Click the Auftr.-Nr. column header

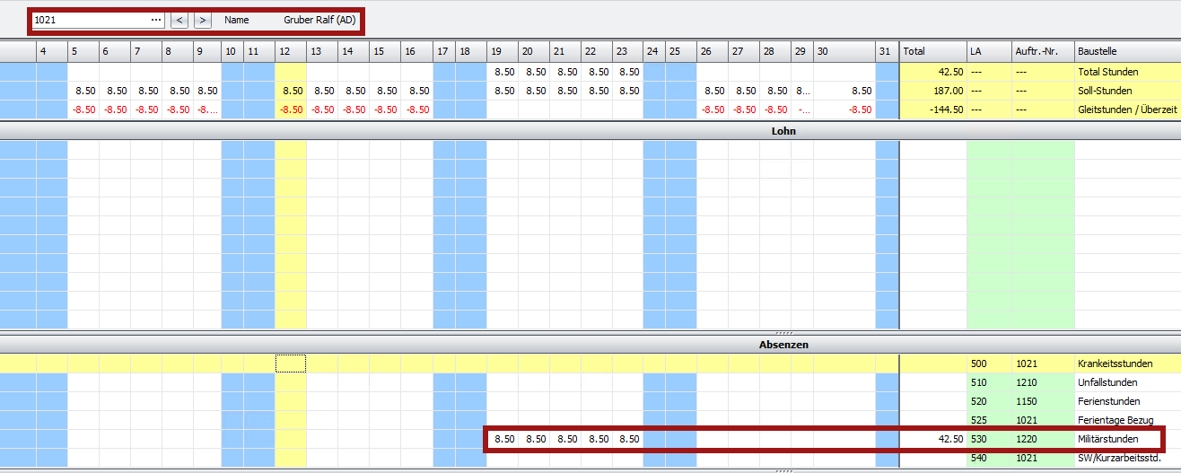[x=1042, y=52]
